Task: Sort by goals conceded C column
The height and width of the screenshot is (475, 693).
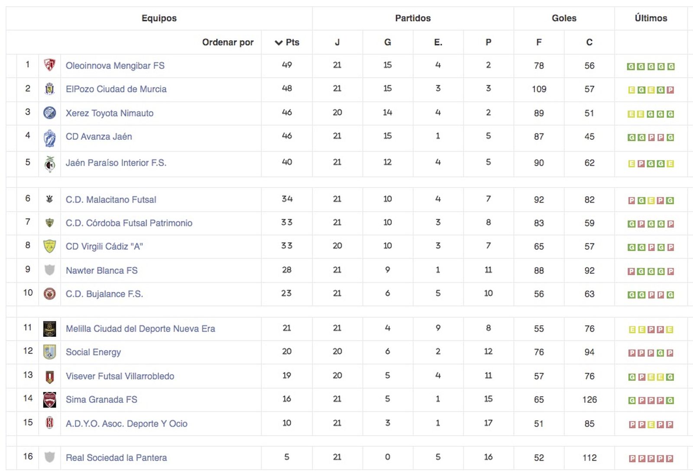Action: (589, 42)
